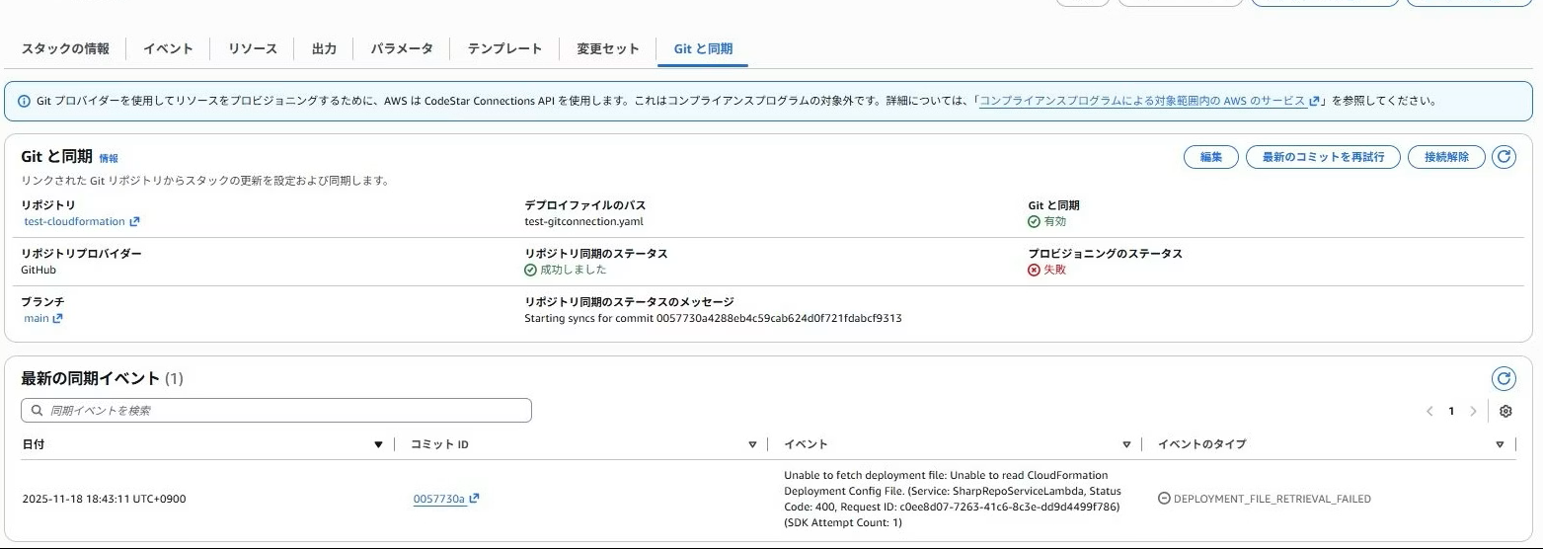Go to previous page of sync events
The height and width of the screenshot is (549, 1543).
click(1429, 412)
